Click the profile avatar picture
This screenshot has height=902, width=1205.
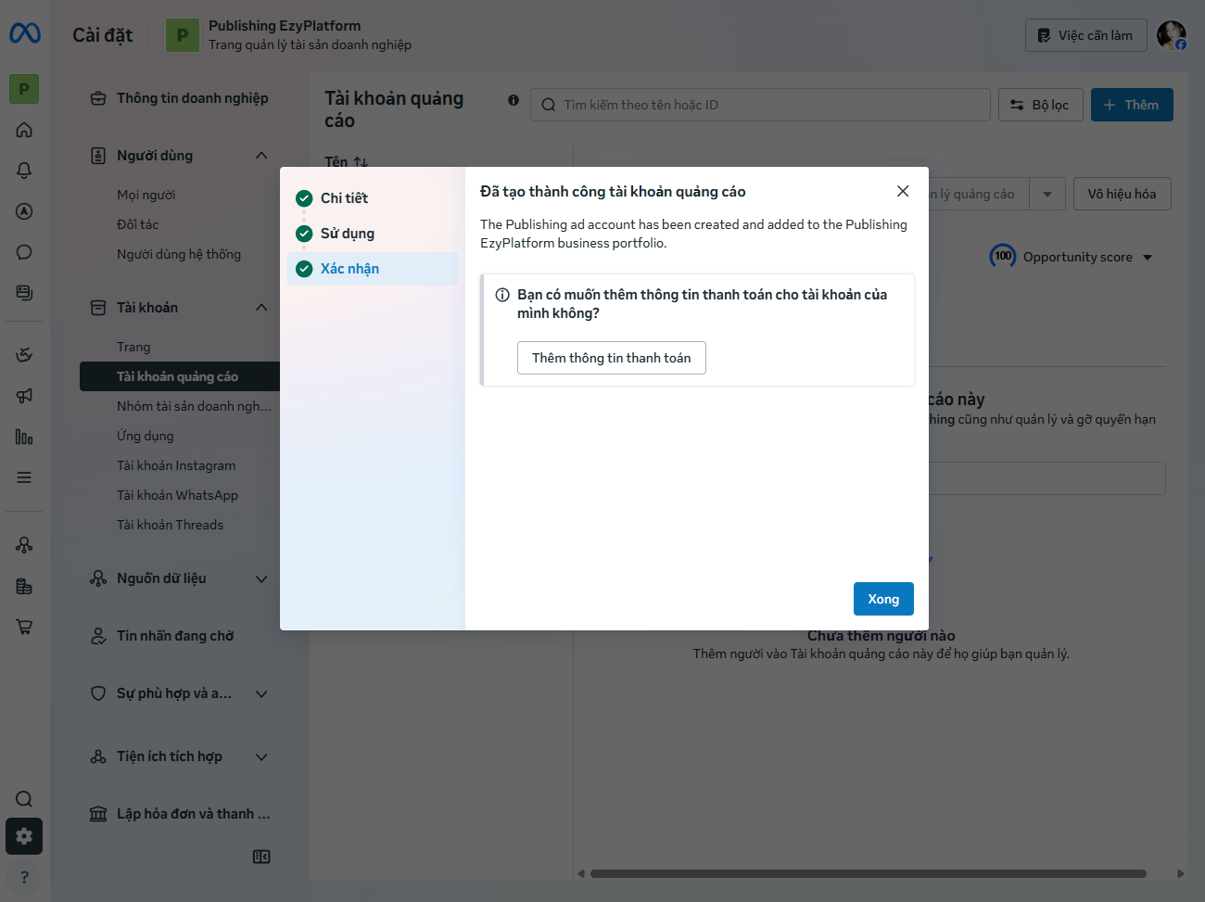1172,35
